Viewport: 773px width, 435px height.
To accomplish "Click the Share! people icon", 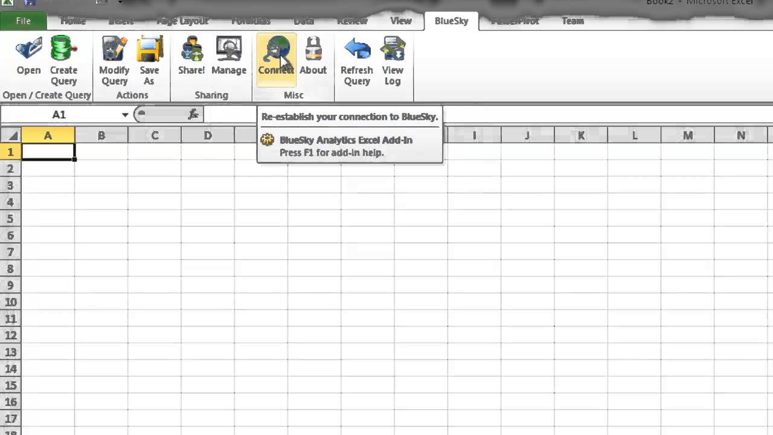I will click(x=191, y=49).
